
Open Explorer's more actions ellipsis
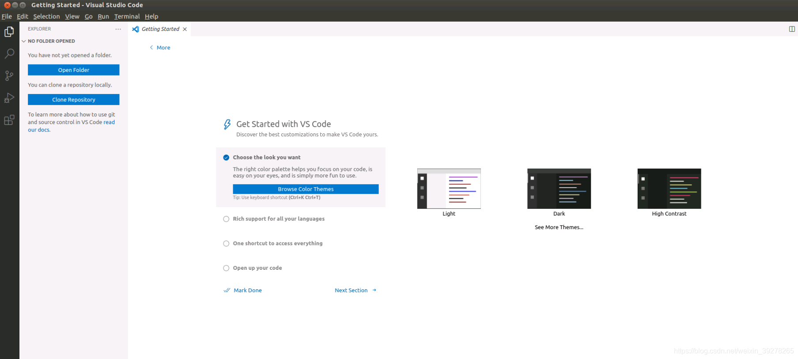[x=118, y=29]
